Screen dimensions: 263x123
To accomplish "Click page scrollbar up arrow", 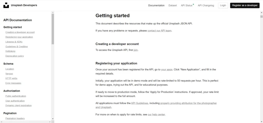I will click(261, 13).
